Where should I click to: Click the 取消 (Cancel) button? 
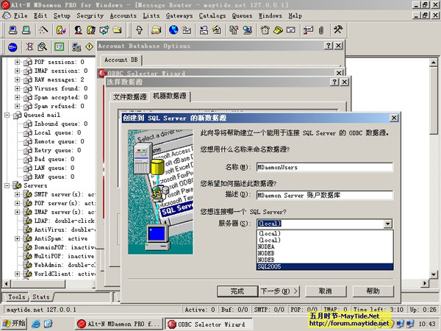coord(325,291)
